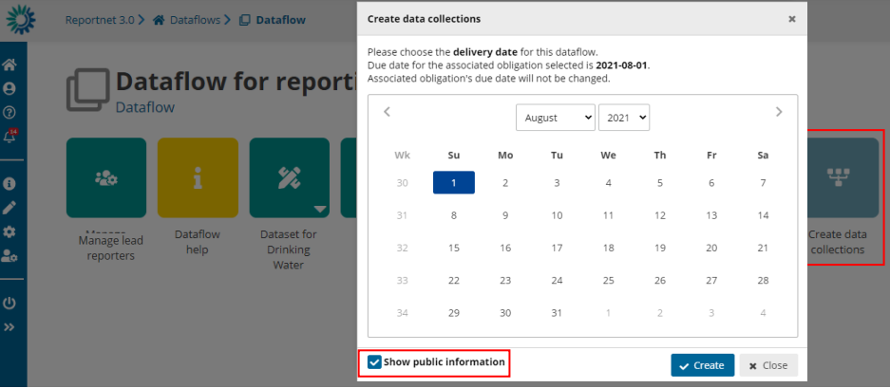Click the help question mark sidebar icon
890x388 pixels.
point(9,113)
